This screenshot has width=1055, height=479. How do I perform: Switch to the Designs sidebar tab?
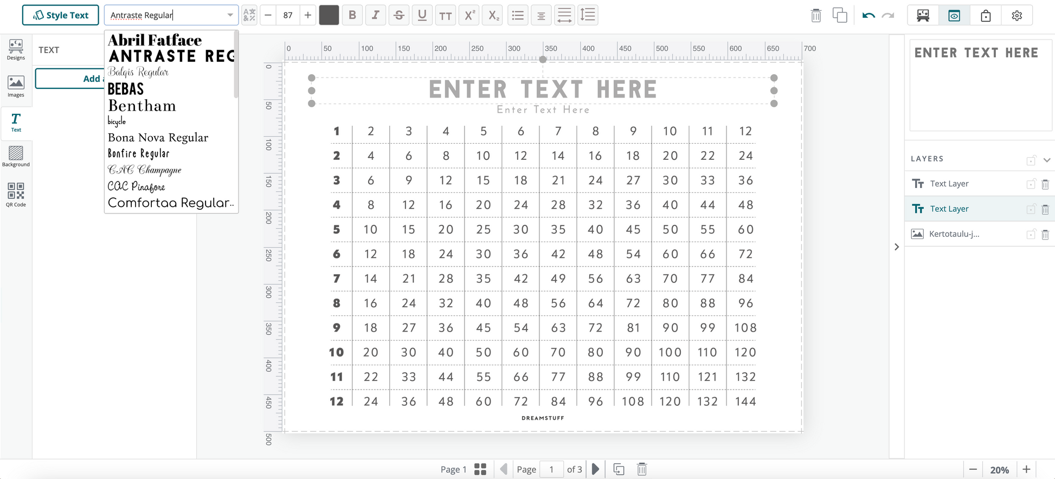(16, 49)
